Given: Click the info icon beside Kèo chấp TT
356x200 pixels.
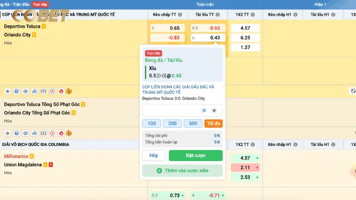Looking at the screenshot, I should 180,15.
